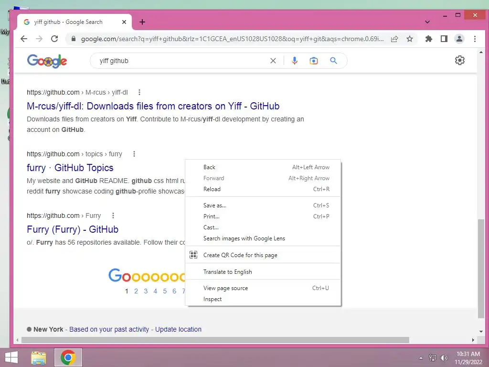Image resolution: width=489 pixels, height=367 pixels.
Task: Select the yiff github Google Search tab
Action: click(x=74, y=22)
